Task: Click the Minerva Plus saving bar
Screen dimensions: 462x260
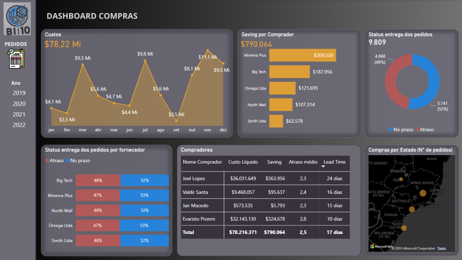Action: (x=302, y=56)
